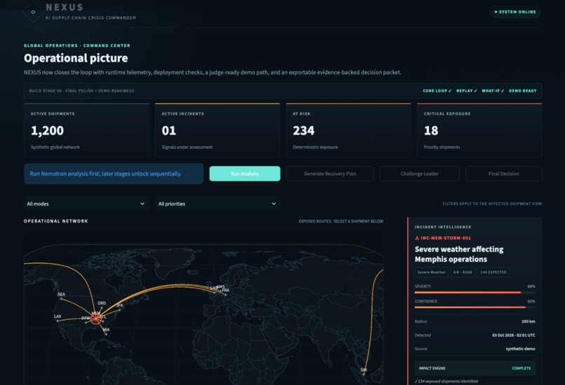Viewport: 565px width, 385px height.
Task: Click the Impact Engine COMPLETE status
Action: tap(521, 368)
